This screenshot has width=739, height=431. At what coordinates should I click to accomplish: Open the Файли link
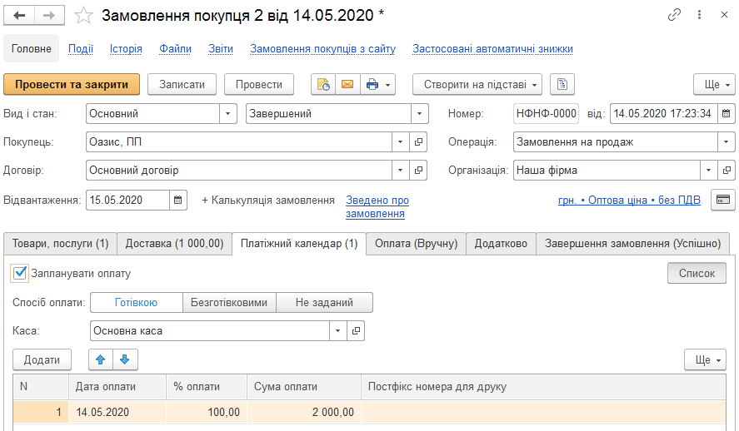click(x=175, y=49)
